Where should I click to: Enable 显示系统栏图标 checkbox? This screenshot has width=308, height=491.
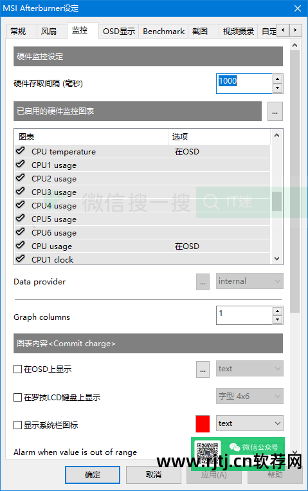coord(17,425)
